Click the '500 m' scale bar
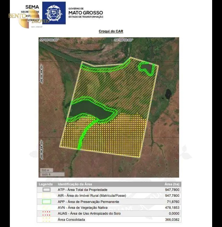 tap(47, 170)
